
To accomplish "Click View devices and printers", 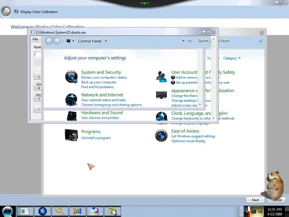I will coord(100,118).
